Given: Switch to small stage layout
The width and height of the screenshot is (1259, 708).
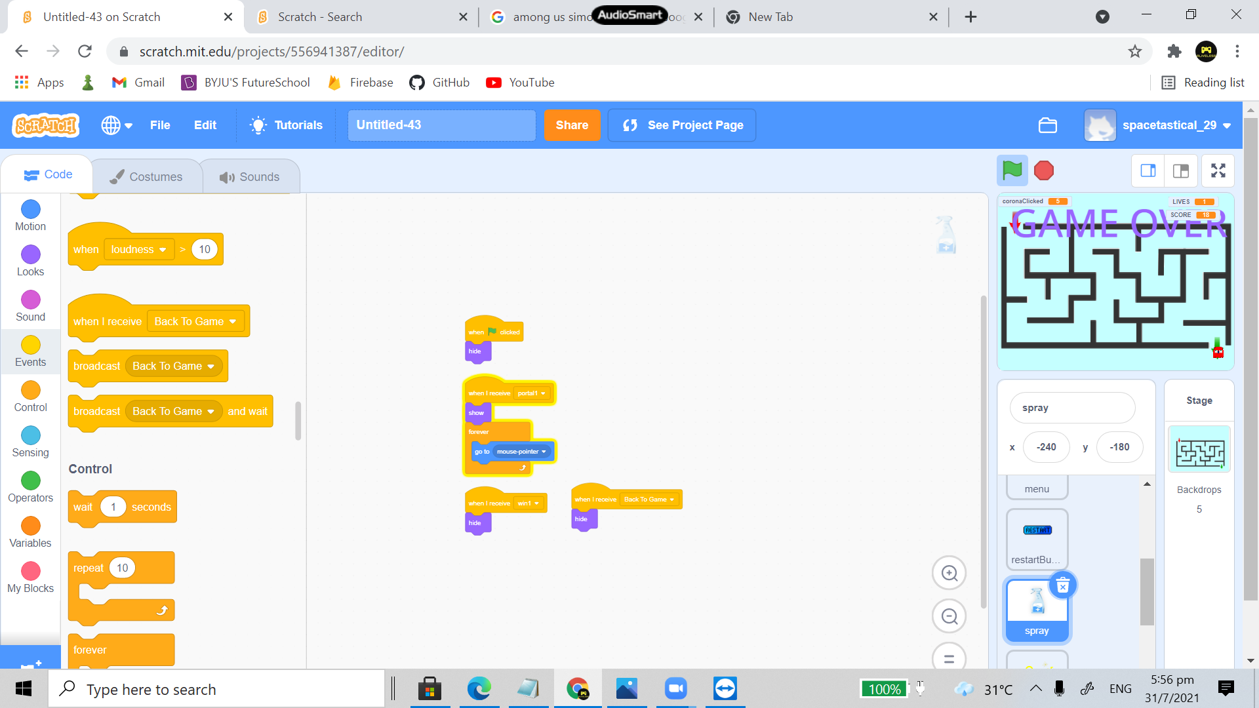Looking at the screenshot, I should 1148,171.
